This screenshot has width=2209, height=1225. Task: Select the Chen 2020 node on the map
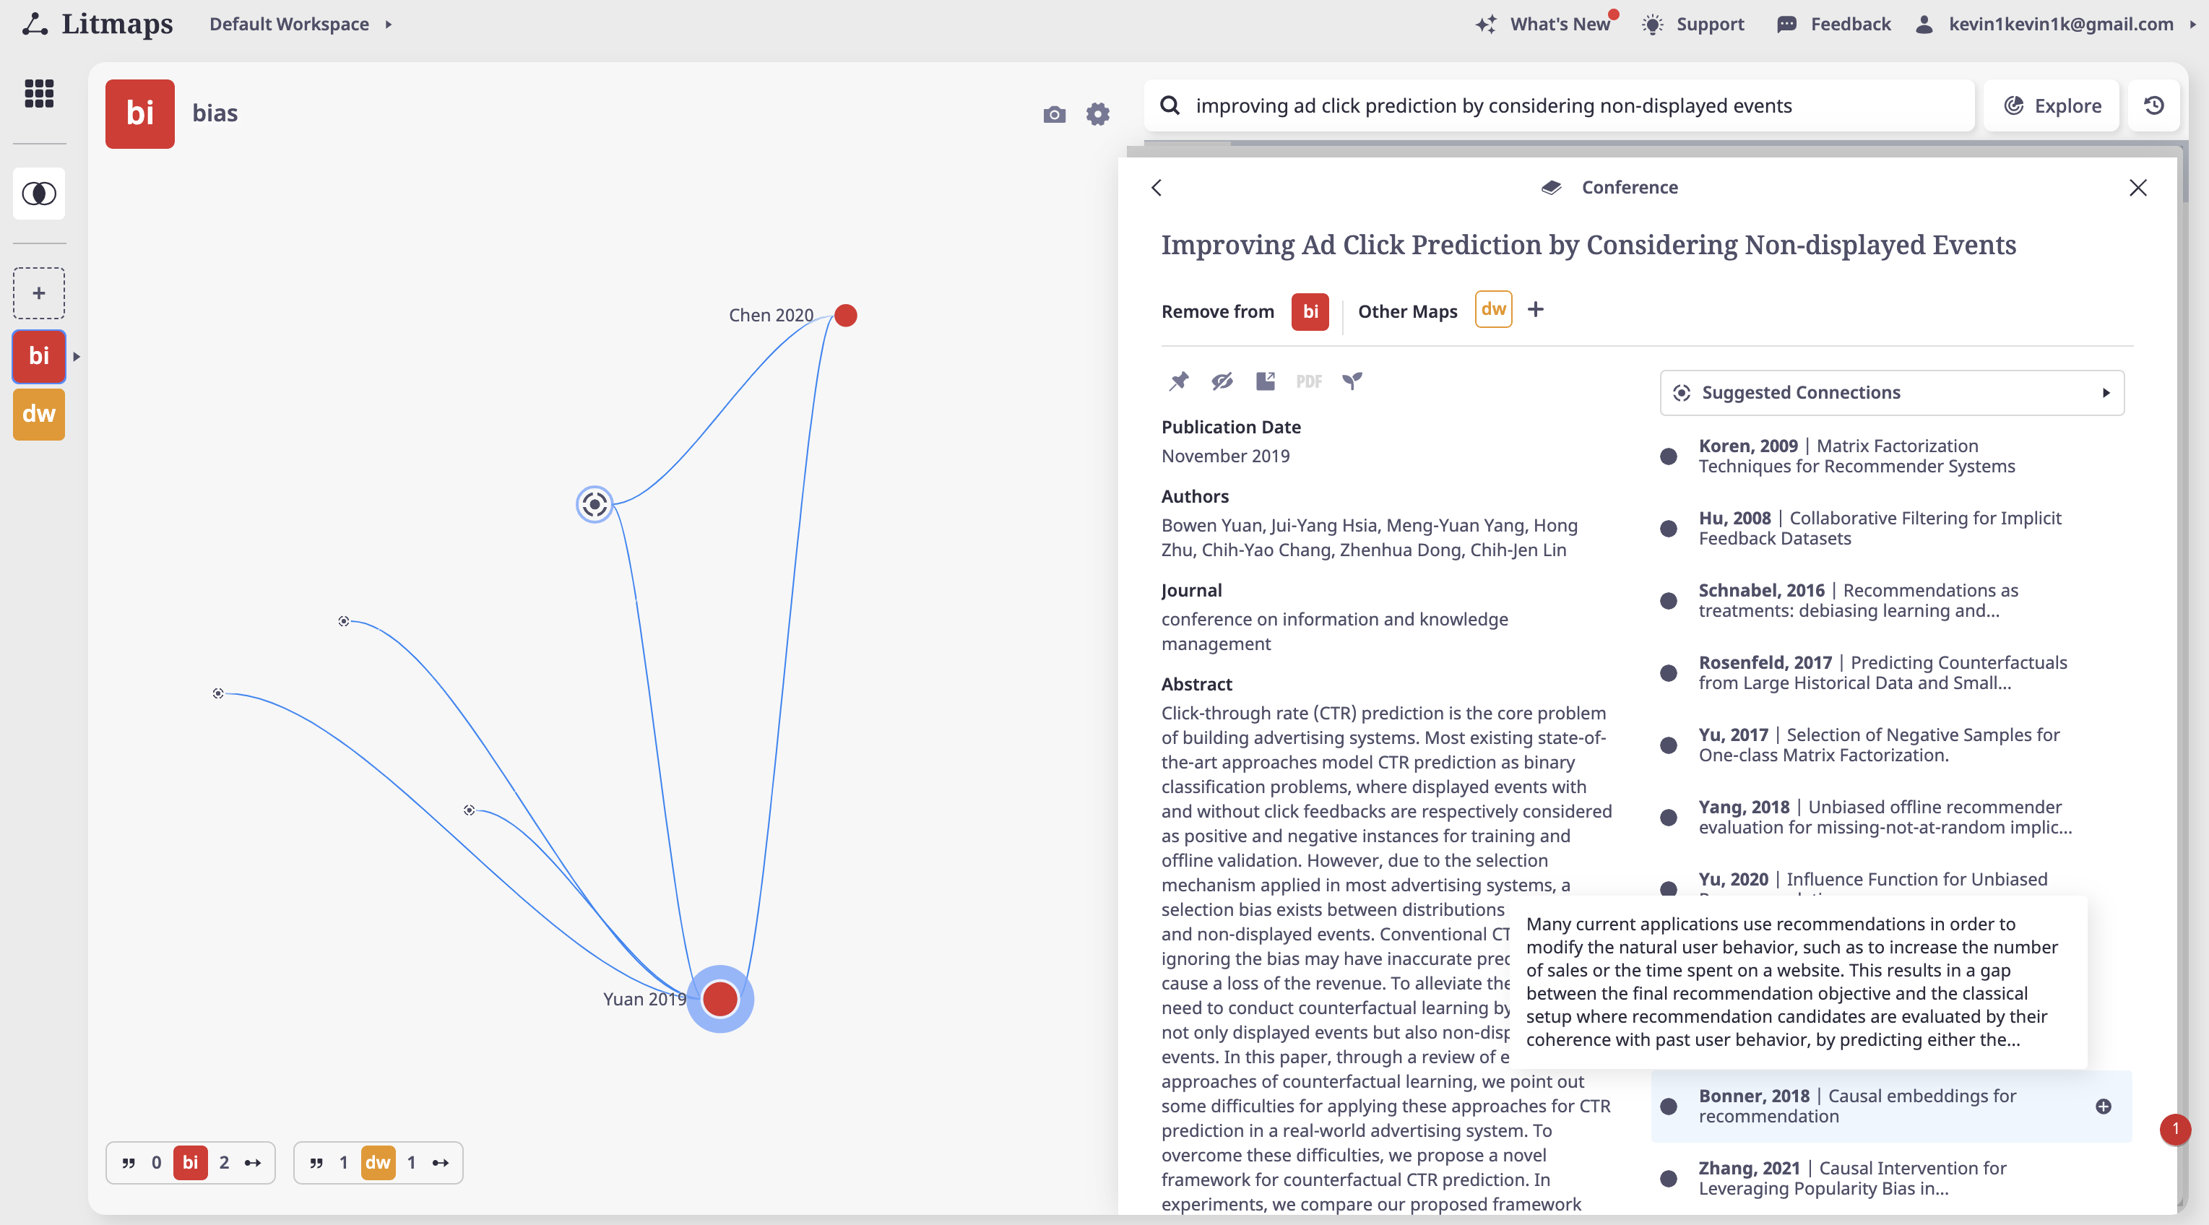point(845,316)
